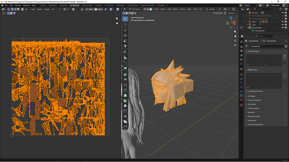Select the Scale tool in the 3D viewport toolbar
This screenshot has height=162, width=289.
pos(125,41)
